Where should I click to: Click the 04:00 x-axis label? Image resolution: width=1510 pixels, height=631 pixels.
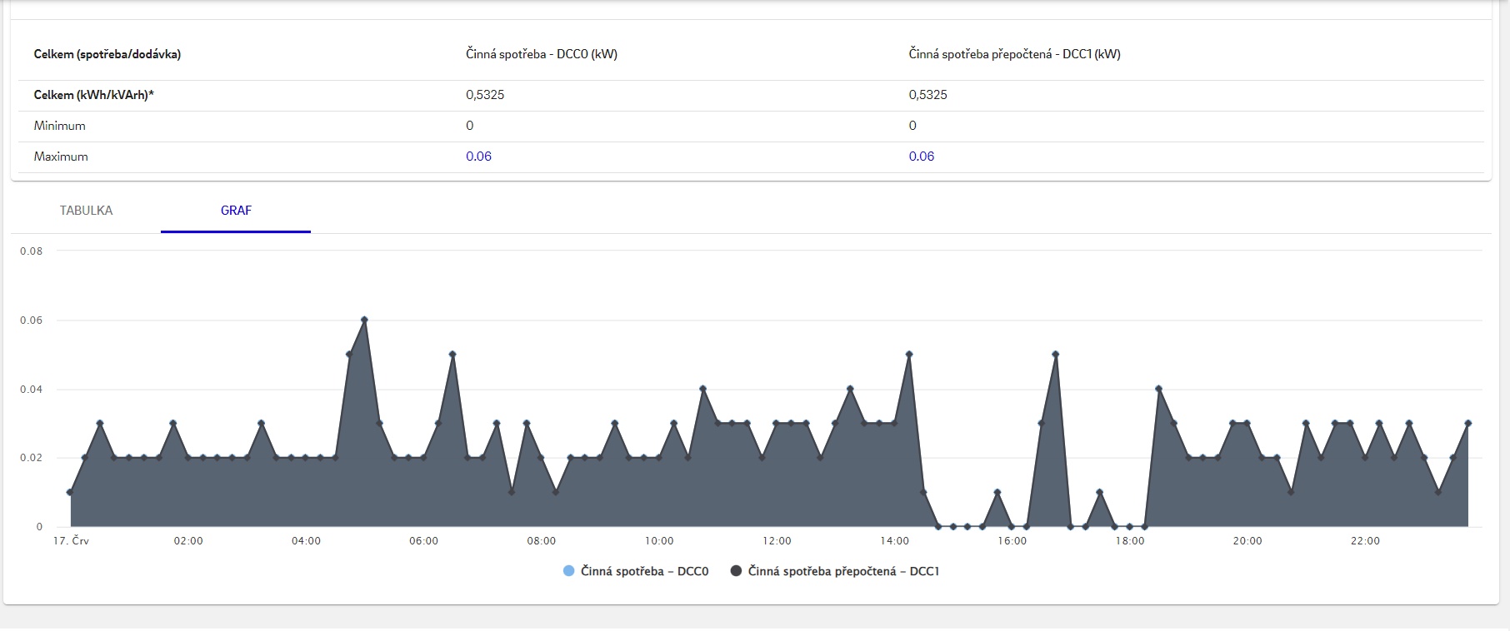(306, 541)
